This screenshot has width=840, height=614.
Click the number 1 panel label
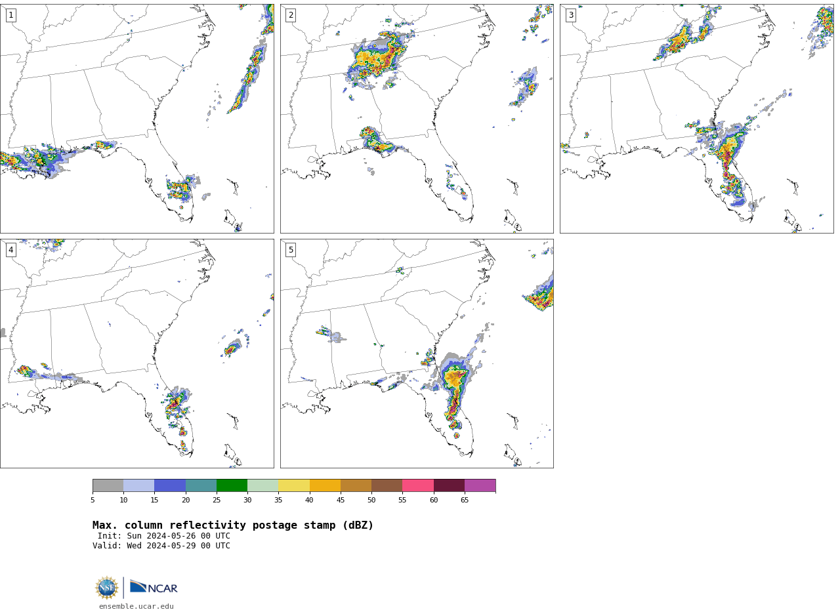pos(10,15)
